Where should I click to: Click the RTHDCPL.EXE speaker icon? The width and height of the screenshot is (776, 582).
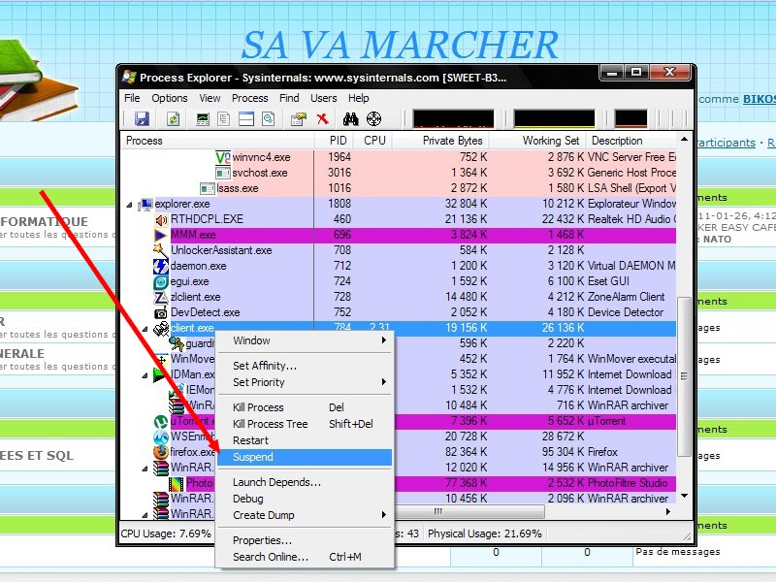click(x=161, y=219)
